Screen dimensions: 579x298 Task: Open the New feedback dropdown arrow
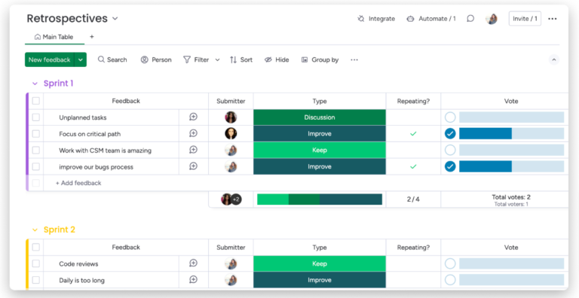point(81,59)
